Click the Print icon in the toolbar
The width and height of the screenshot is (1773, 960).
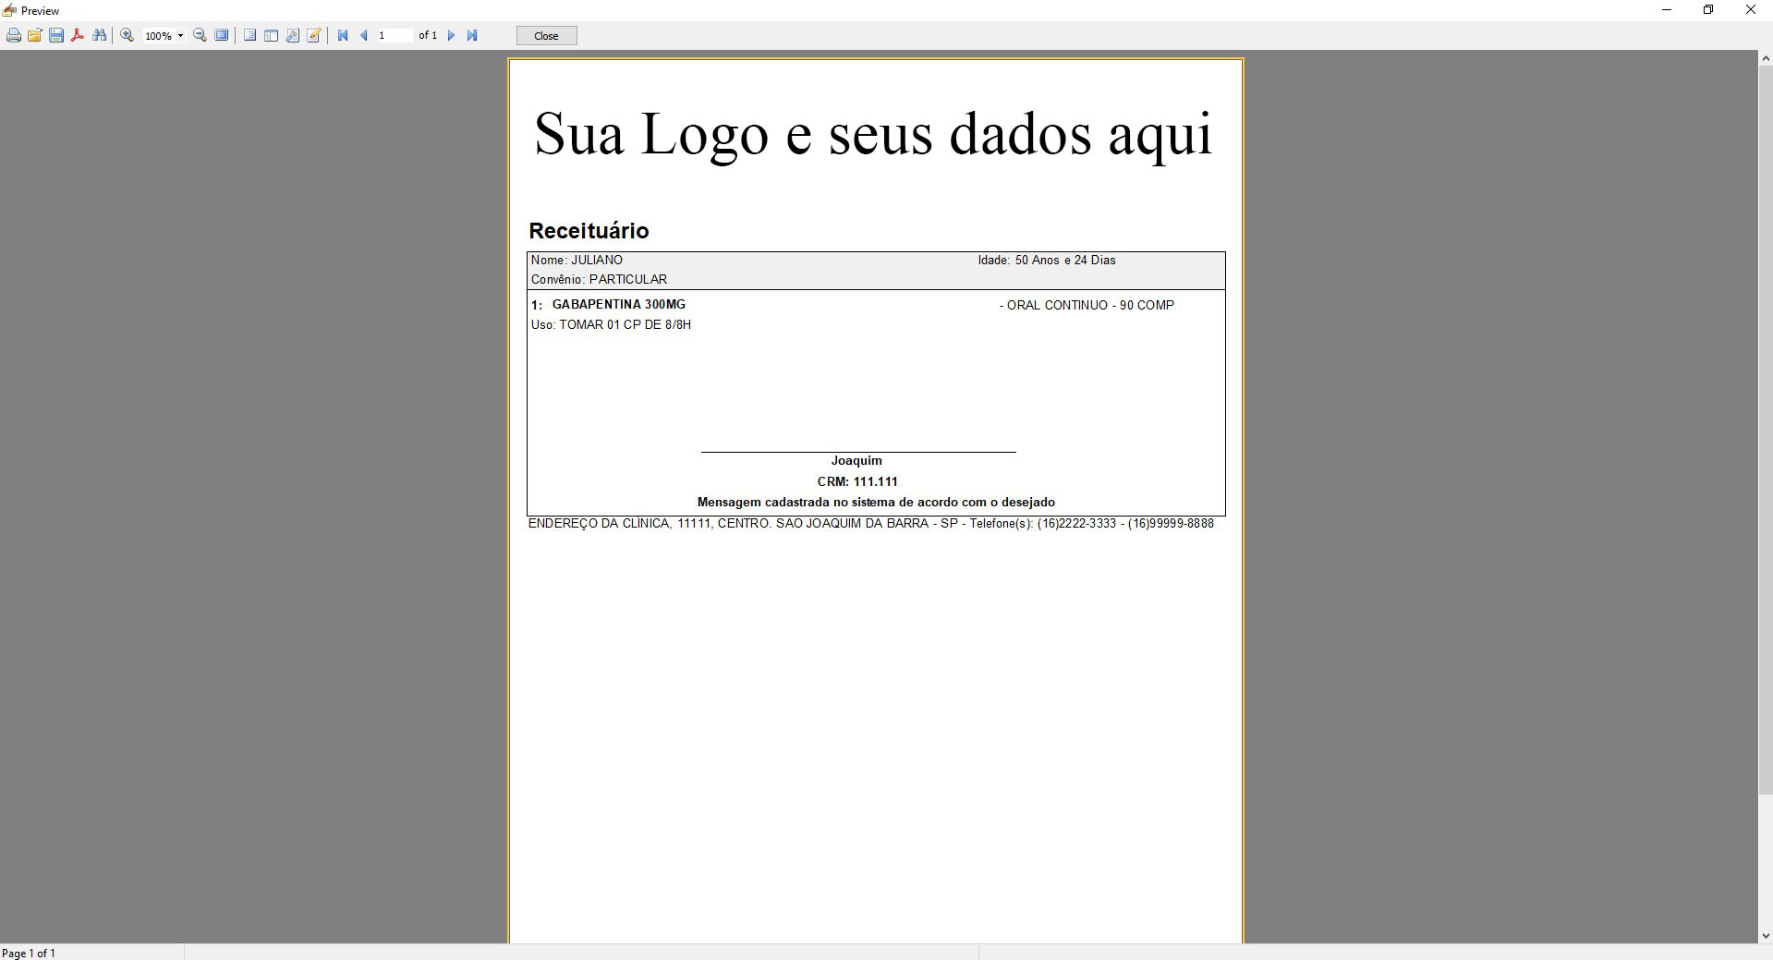[14, 36]
